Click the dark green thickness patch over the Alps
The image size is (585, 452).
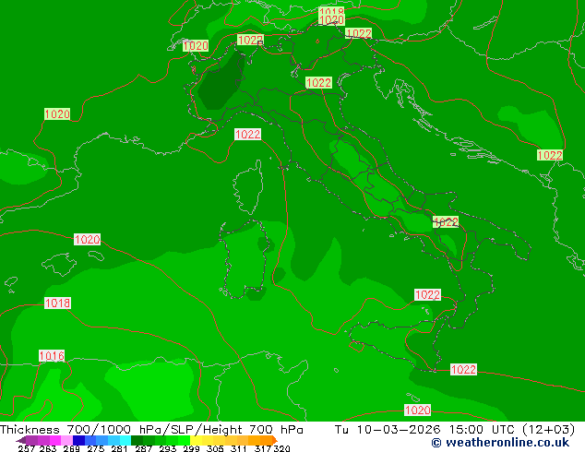point(221,82)
